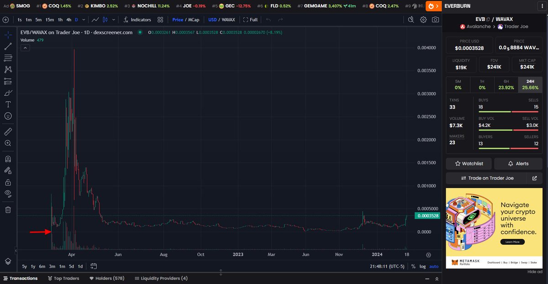Toggle auto scale mode
Screen dimensions: 548x284
pyautogui.click(x=434, y=266)
